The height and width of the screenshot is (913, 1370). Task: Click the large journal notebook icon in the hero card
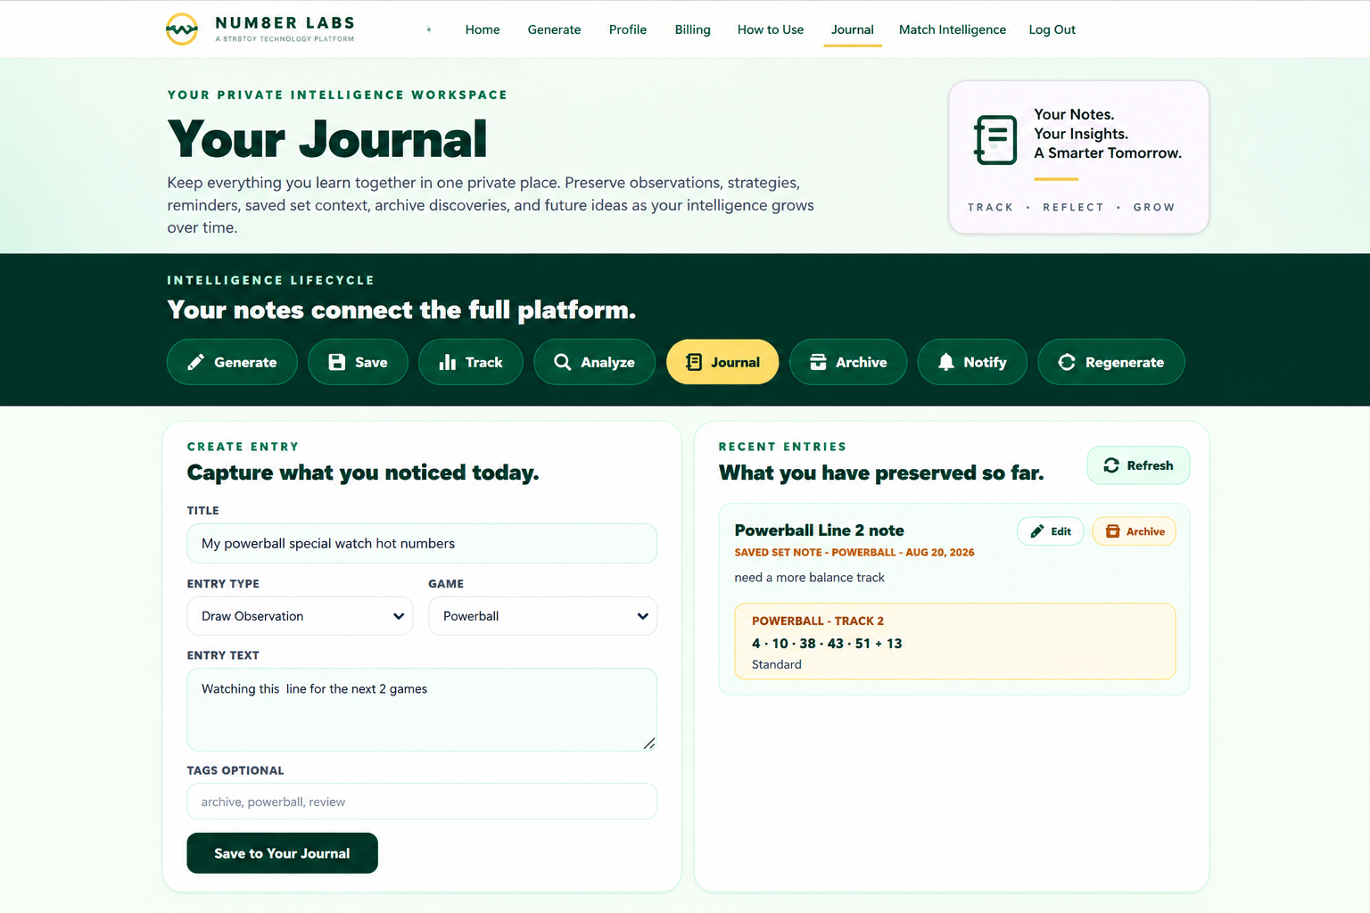coord(995,140)
